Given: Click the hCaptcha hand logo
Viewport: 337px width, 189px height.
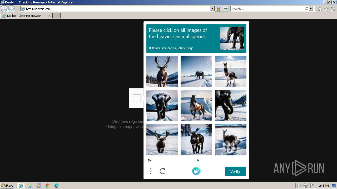Looking at the screenshot, I should 196,171.
